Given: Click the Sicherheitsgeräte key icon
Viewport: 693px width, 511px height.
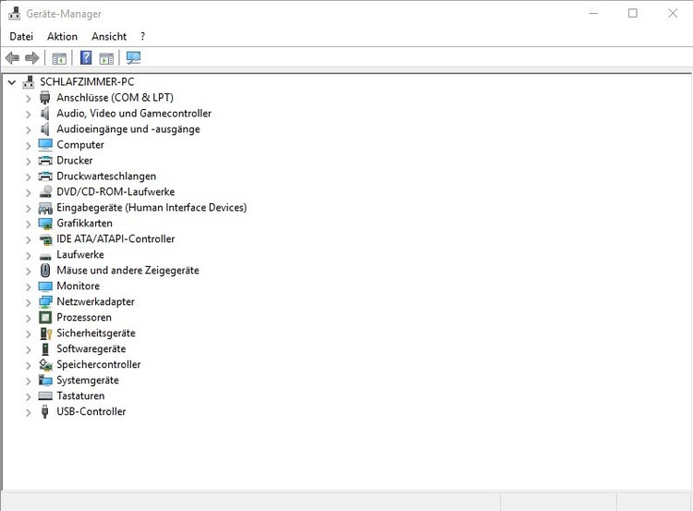Looking at the screenshot, I should pyautogui.click(x=45, y=334).
